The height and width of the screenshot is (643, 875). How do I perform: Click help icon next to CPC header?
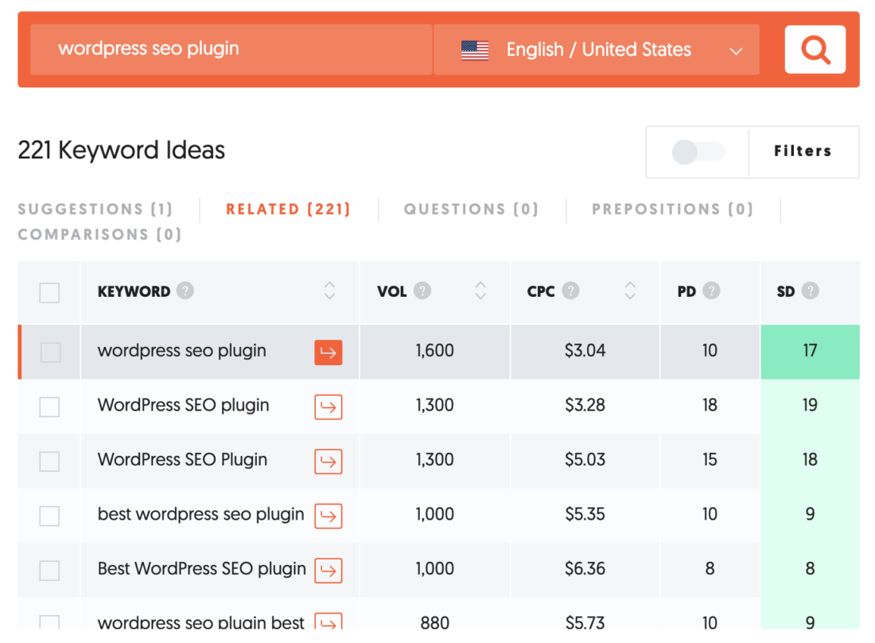[570, 290]
